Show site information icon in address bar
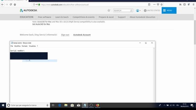 [x=34, y=5]
